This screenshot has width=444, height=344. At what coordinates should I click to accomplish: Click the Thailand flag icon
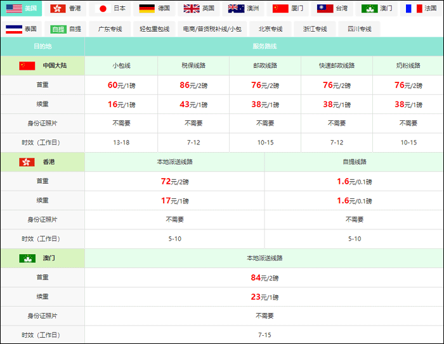pos(14,29)
